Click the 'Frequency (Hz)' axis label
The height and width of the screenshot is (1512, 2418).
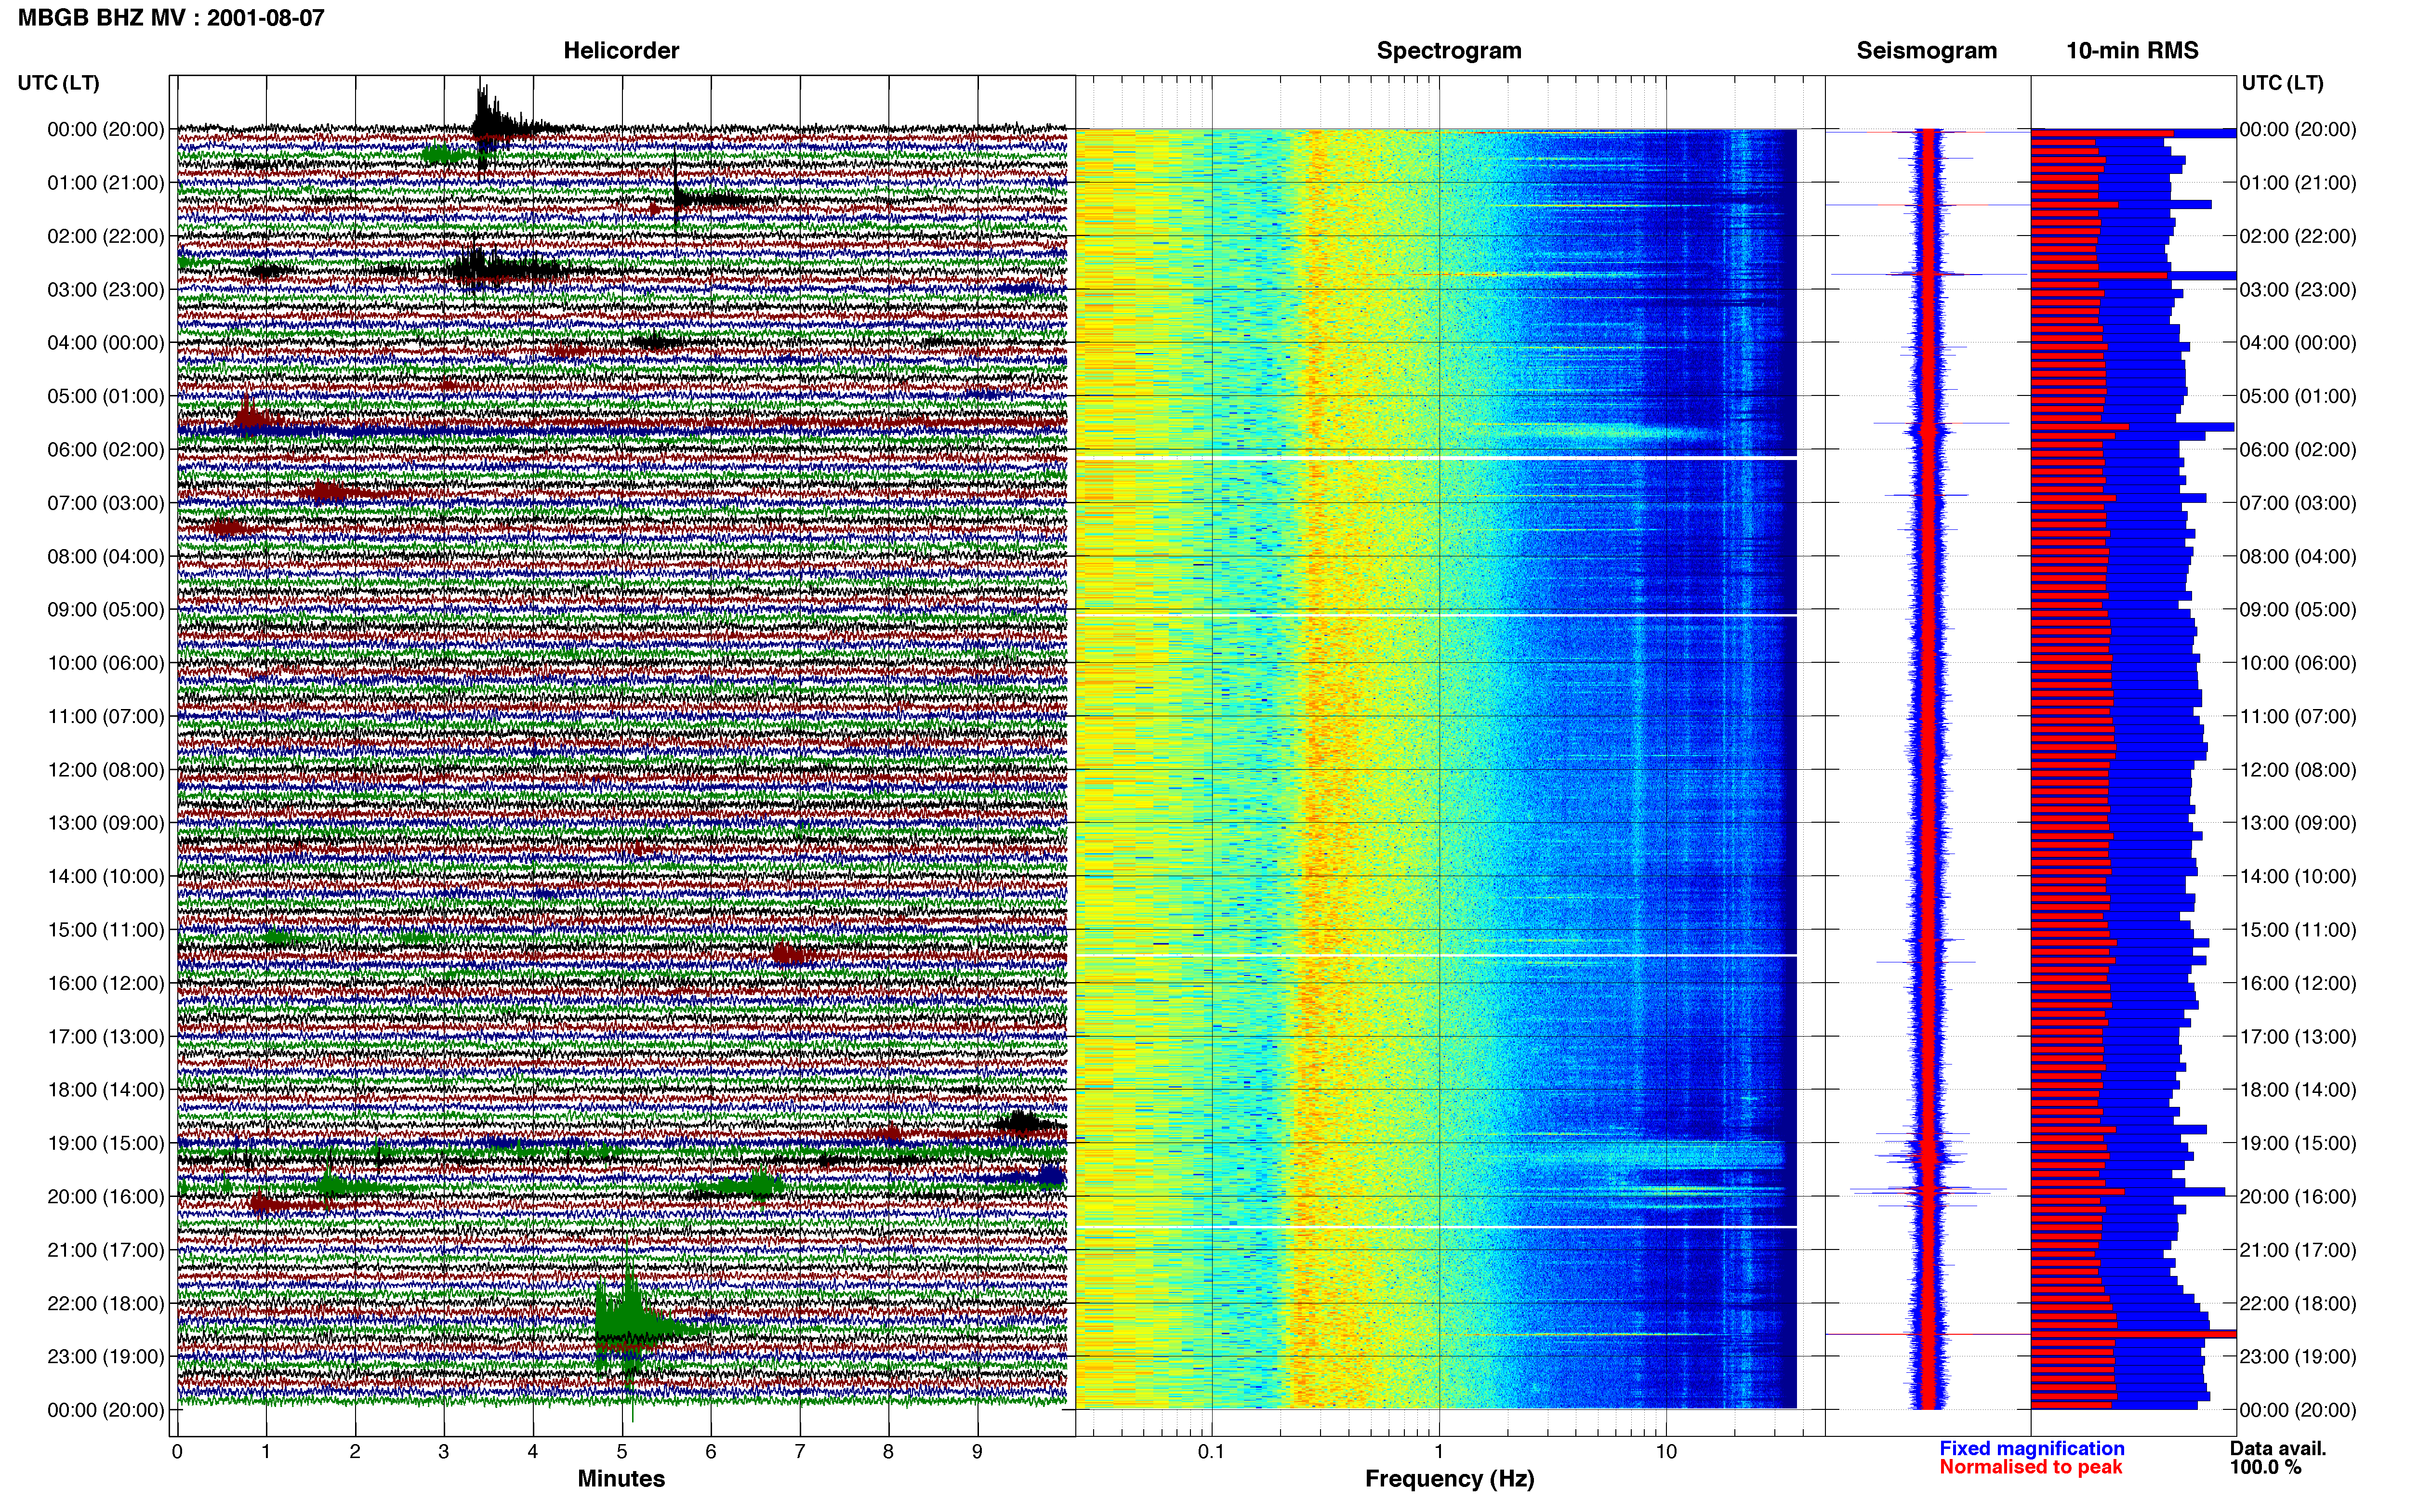pyautogui.click(x=1449, y=1478)
